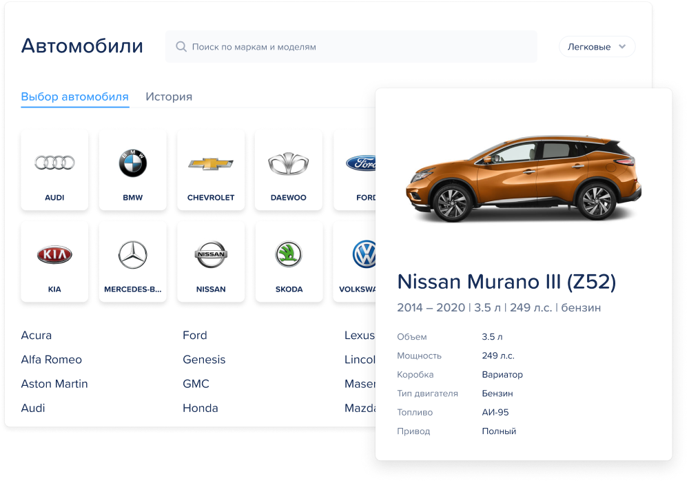This screenshot has height=483, width=689.
Task: Select the Audi brand card
Action: pyautogui.click(x=54, y=169)
